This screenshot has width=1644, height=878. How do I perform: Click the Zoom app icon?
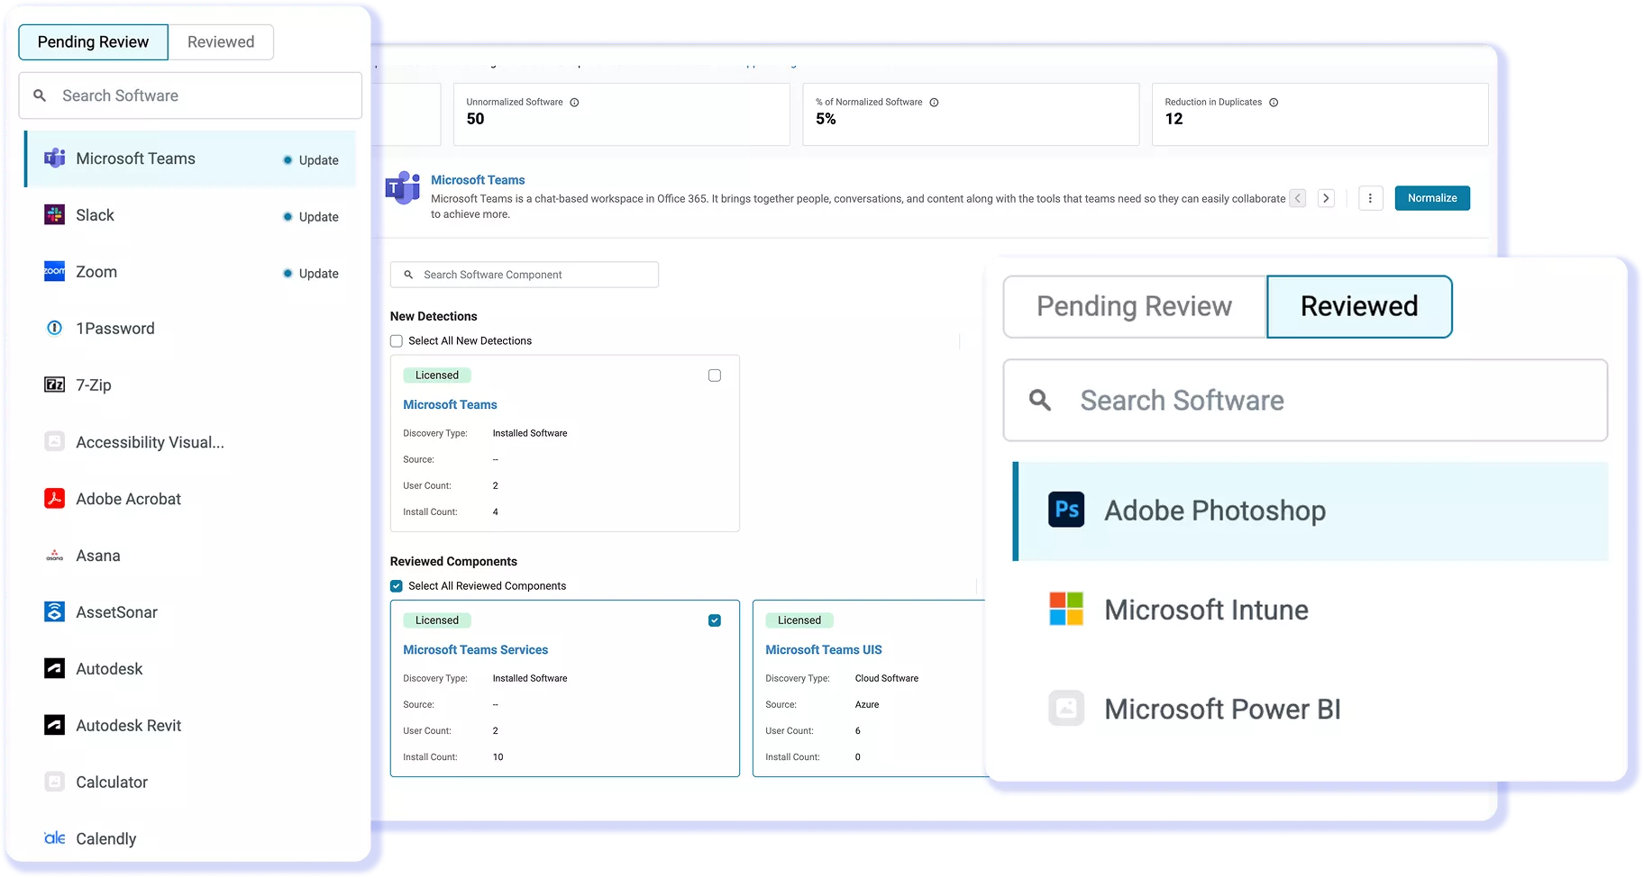click(54, 272)
